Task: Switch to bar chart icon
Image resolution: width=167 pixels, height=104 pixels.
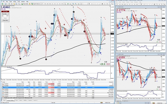Action: pos(65,4)
